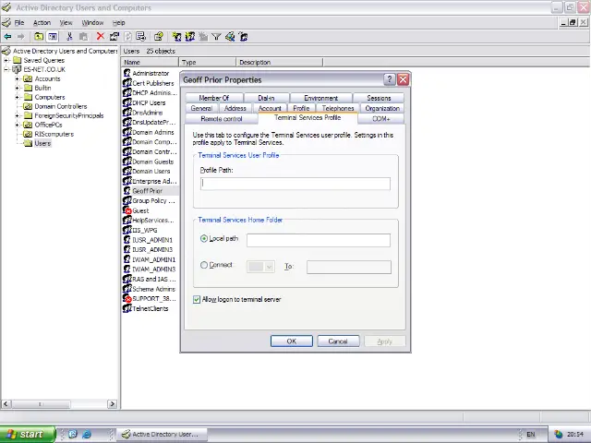Select Domain Controllers in the tree
Screen dimensions: 591x443
[61, 106]
